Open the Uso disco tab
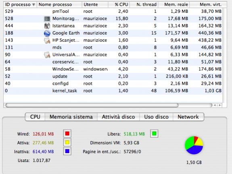Image resolution: width=232 pixels, height=174 pixels. [156, 117]
